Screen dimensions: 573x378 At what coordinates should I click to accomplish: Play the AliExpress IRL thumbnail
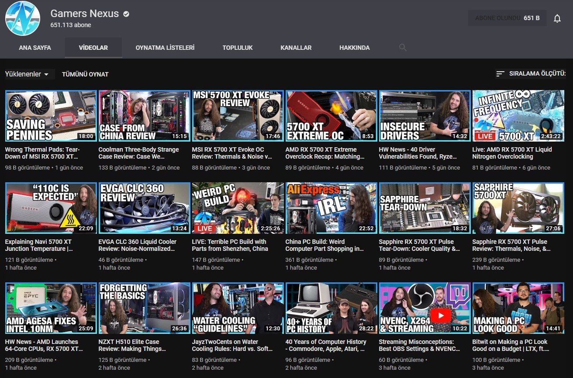331,208
